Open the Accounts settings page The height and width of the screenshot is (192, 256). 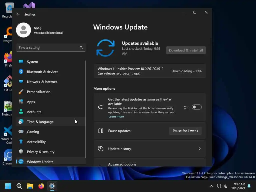pyautogui.click(x=51, y=112)
